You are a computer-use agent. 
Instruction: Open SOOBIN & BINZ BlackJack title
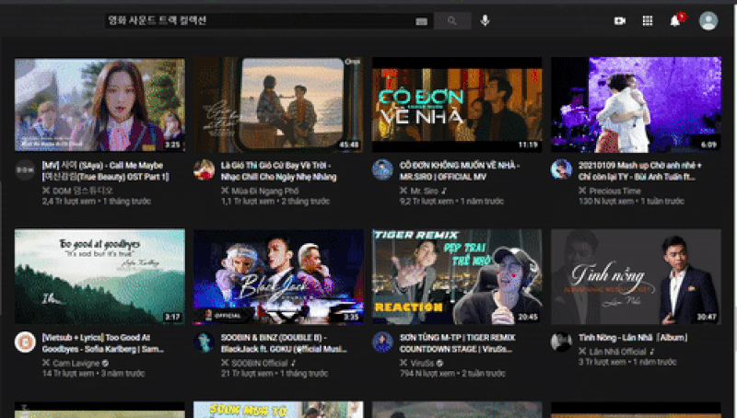[x=284, y=343]
